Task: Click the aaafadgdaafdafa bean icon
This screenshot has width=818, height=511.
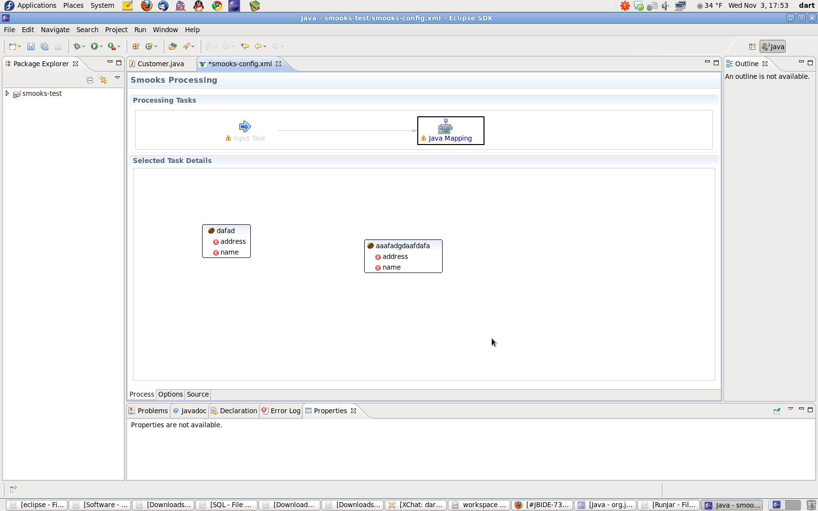Action: click(371, 246)
